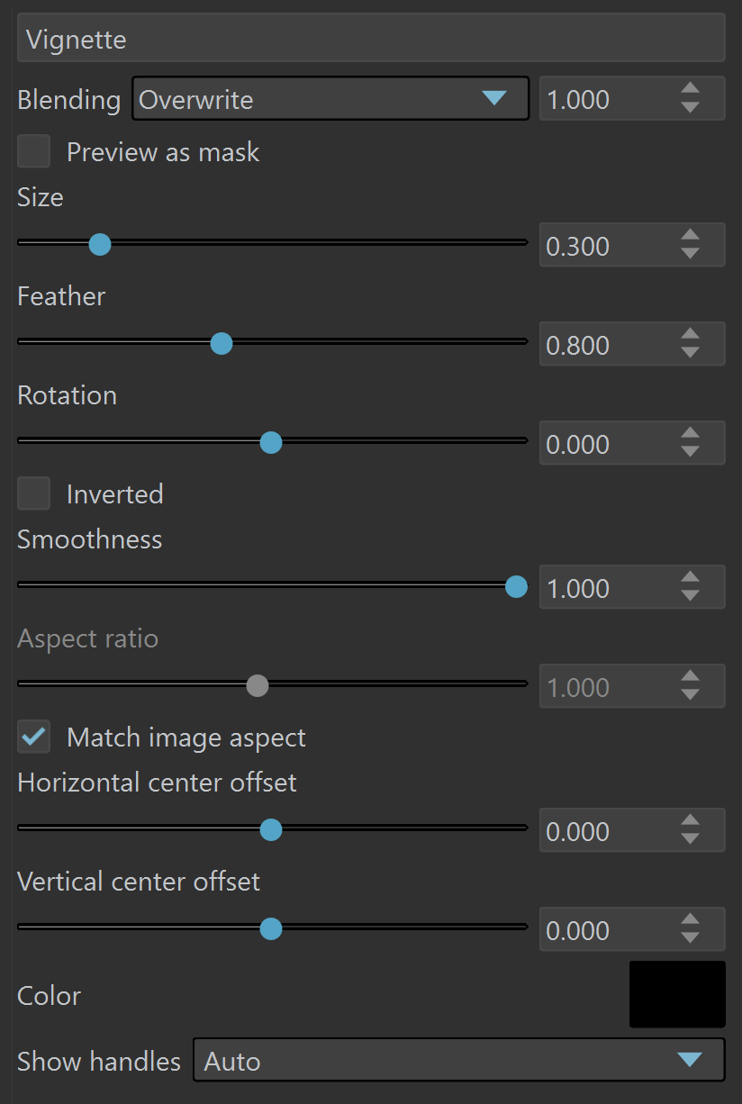Enable the Preview as mask checkbox
Image resolution: width=742 pixels, height=1104 pixels.
[34, 151]
